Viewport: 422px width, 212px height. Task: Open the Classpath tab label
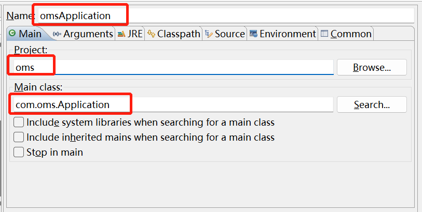pos(179,34)
